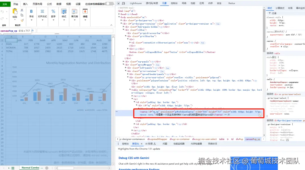
Task: Click the Format Painter brush icon
Action: [x=22, y=20]
